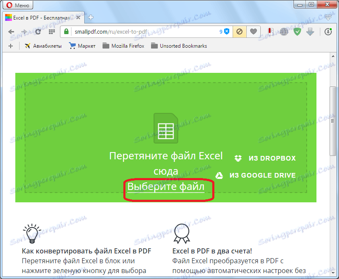This screenshot has height=279, width=339.
Task: Open the Маркет bookmark
Action: click(x=82, y=46)
